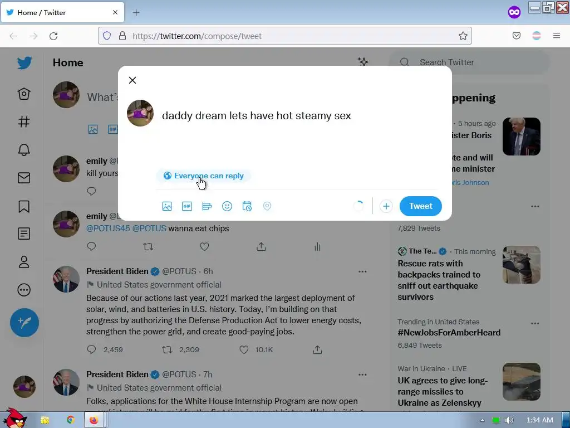The image size is (570, 428).
Task: Open Explore hashtag in sidebar
Action: 24,121
